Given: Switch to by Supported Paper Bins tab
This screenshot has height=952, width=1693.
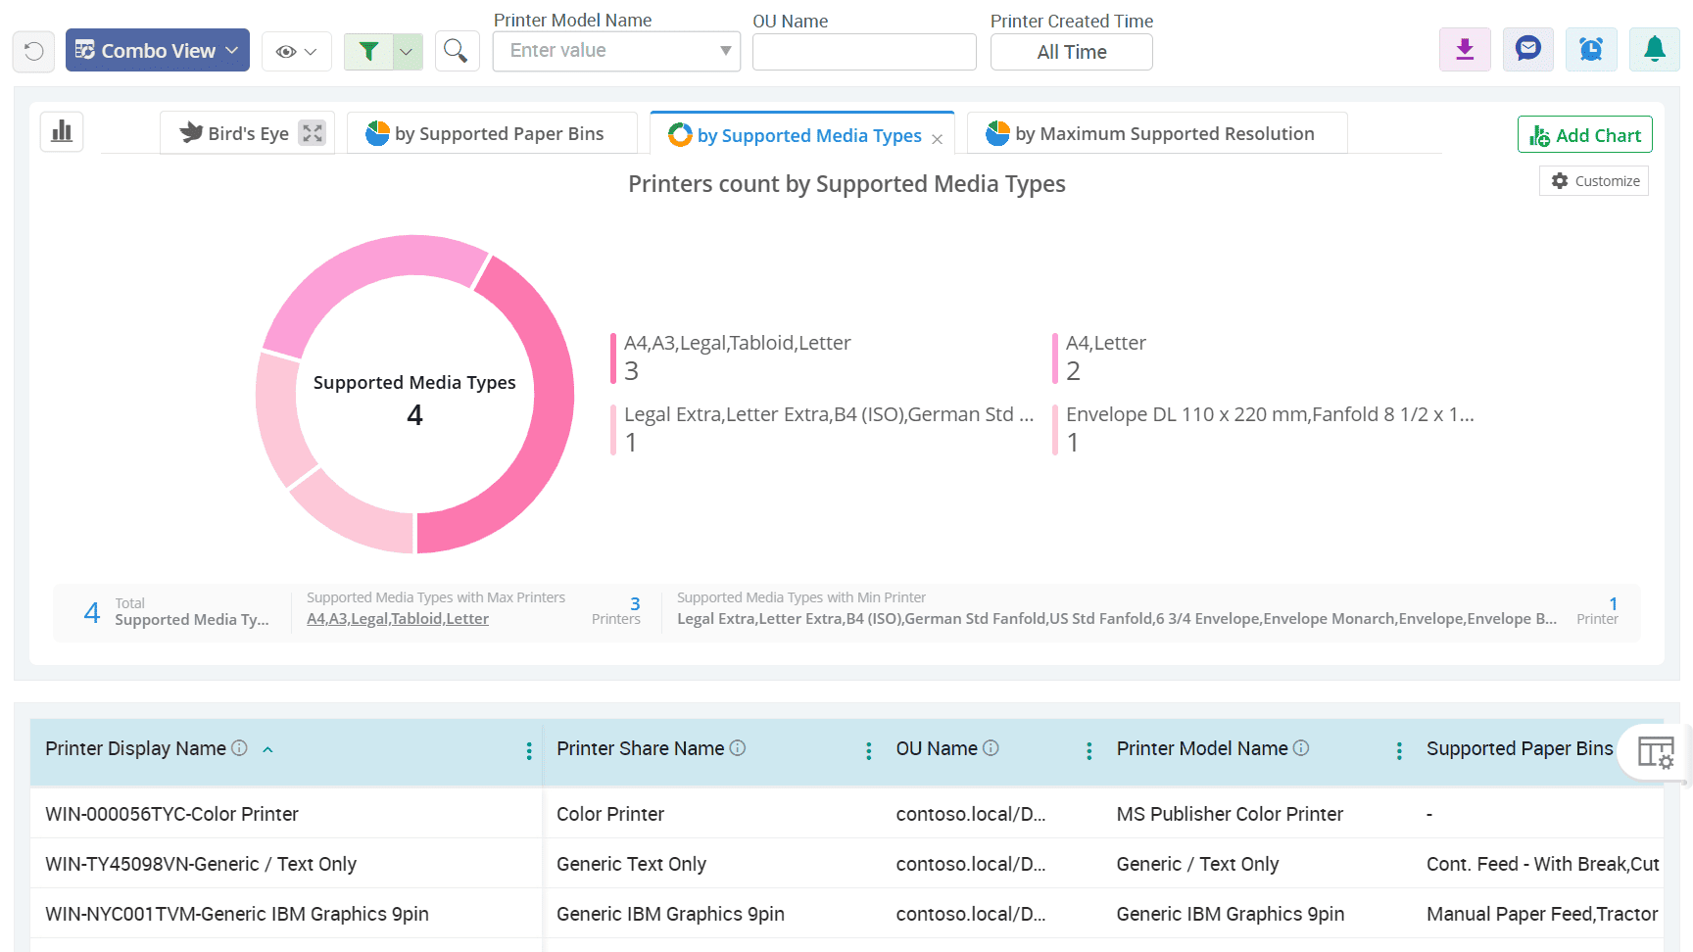Looking at the screenshot, I should 487,134.
